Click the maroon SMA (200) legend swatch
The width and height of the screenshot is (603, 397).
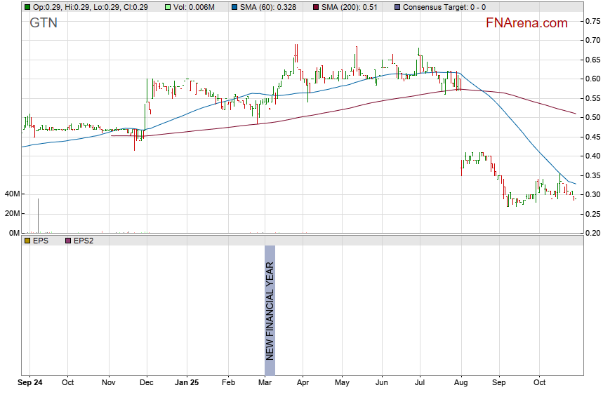coord(315,6)
